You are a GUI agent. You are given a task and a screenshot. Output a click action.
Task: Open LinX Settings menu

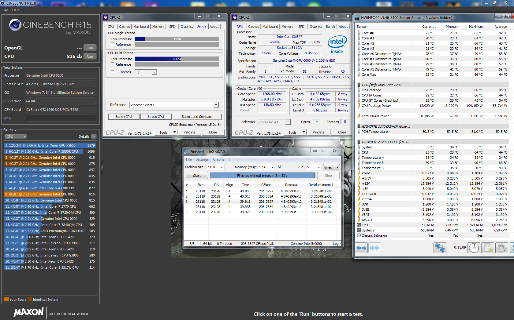pos(202,159)
